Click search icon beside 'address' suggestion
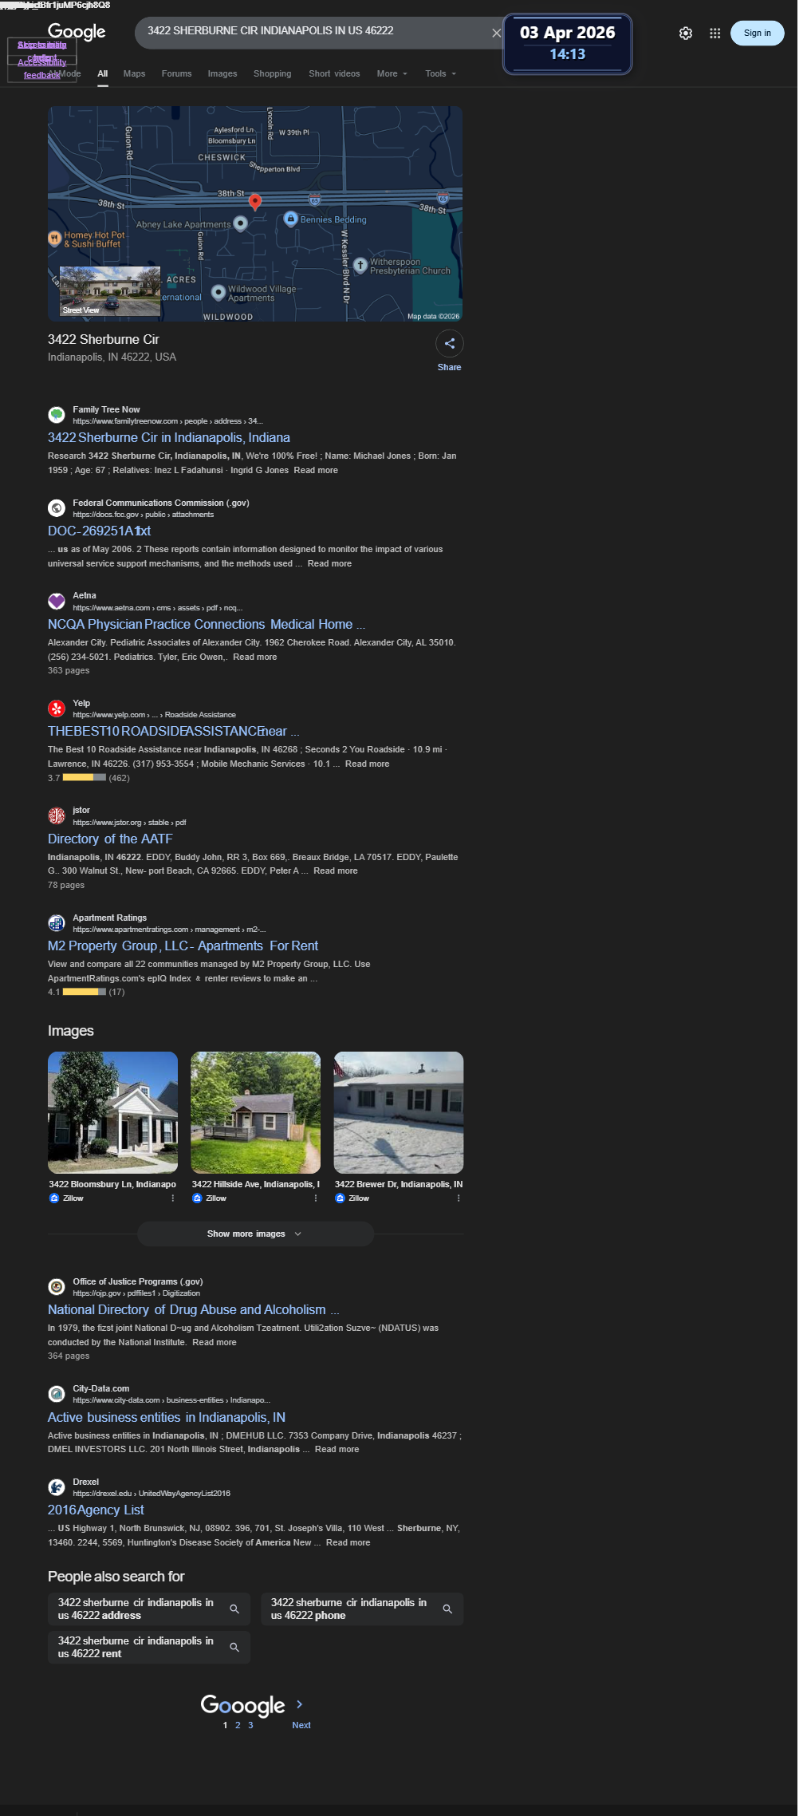807x1816 pixels. click(234, 1609)
